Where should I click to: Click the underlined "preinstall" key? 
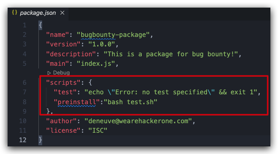pyautogui.click(x=77, y=102)
